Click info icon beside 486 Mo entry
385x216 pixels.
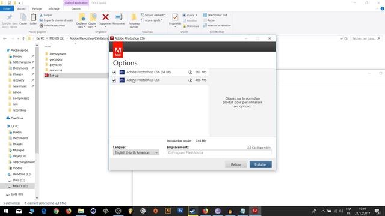(x=190, y=80)
